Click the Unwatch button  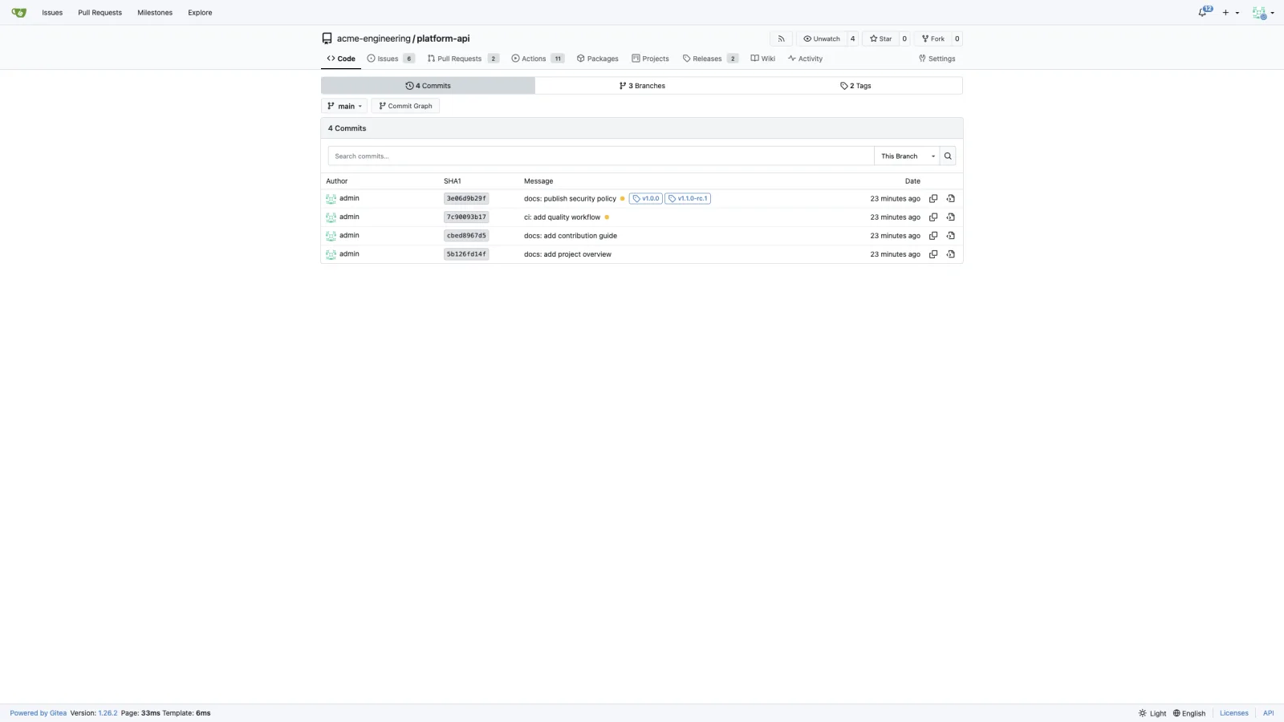(x=821, y=39)
